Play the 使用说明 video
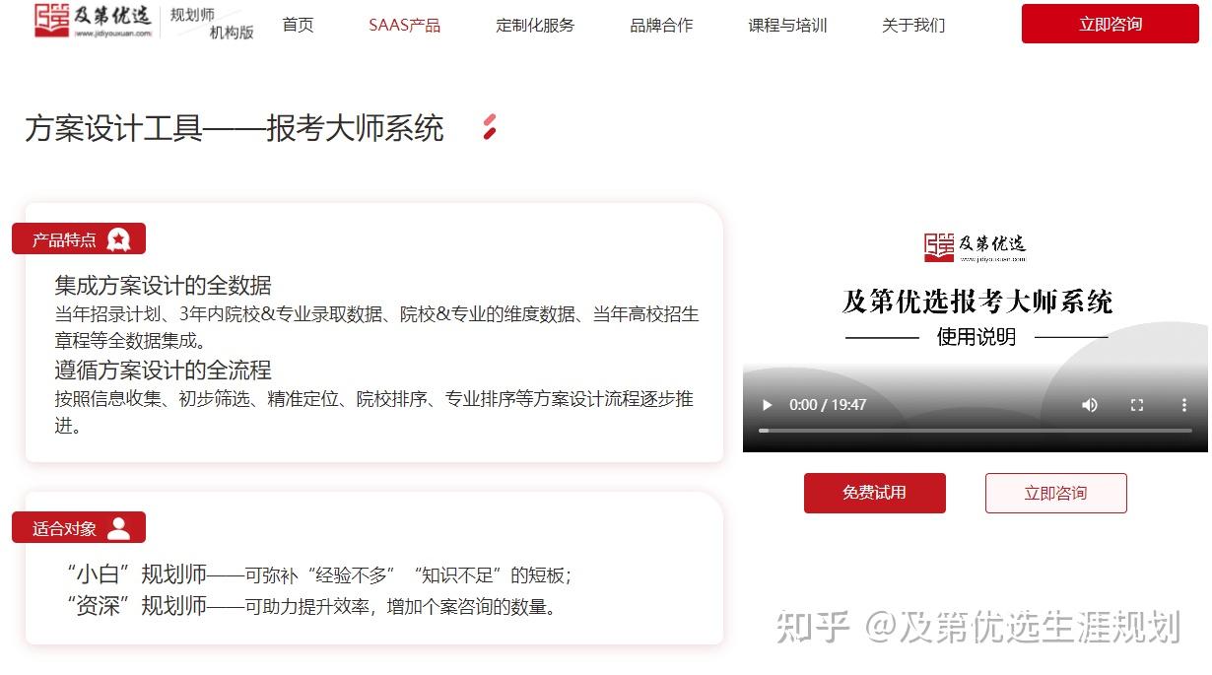The image size is (1212, 675). [768, 405]
